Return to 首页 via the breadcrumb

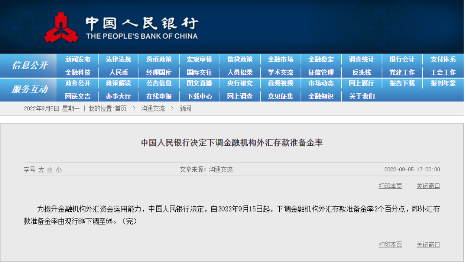(121, 109)
